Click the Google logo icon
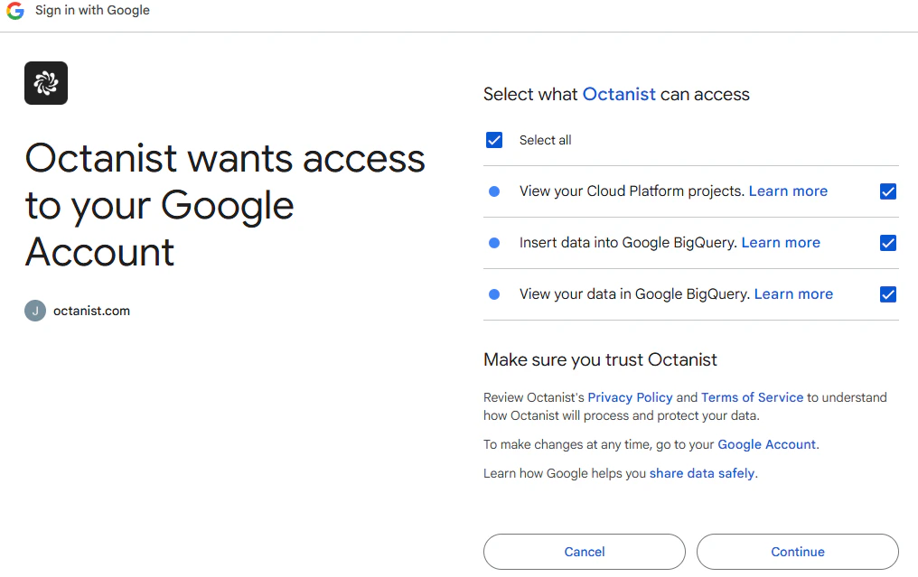 point(15,11)
